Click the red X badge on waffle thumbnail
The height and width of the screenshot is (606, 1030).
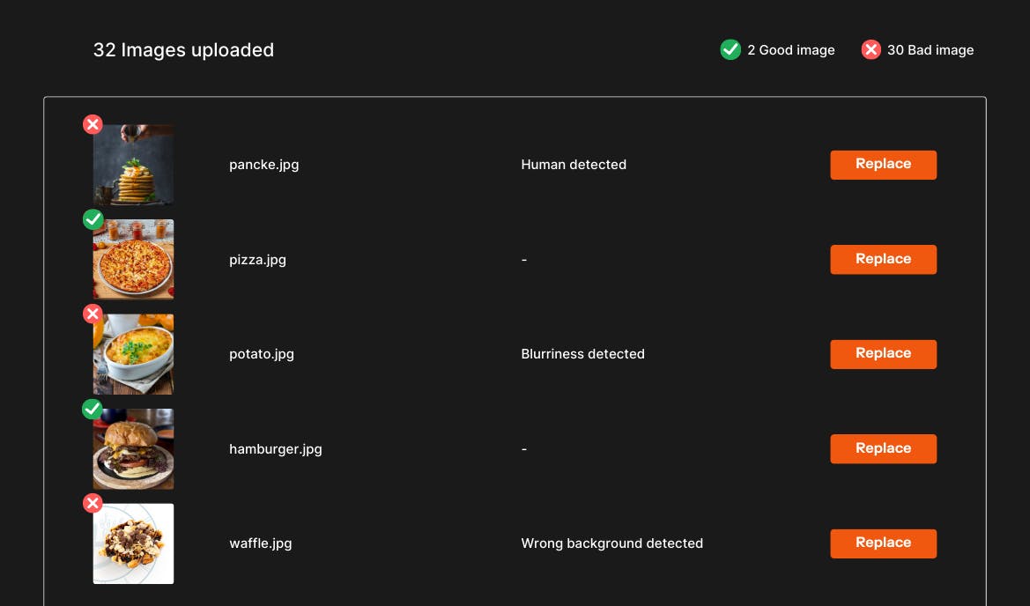[93, 504]
